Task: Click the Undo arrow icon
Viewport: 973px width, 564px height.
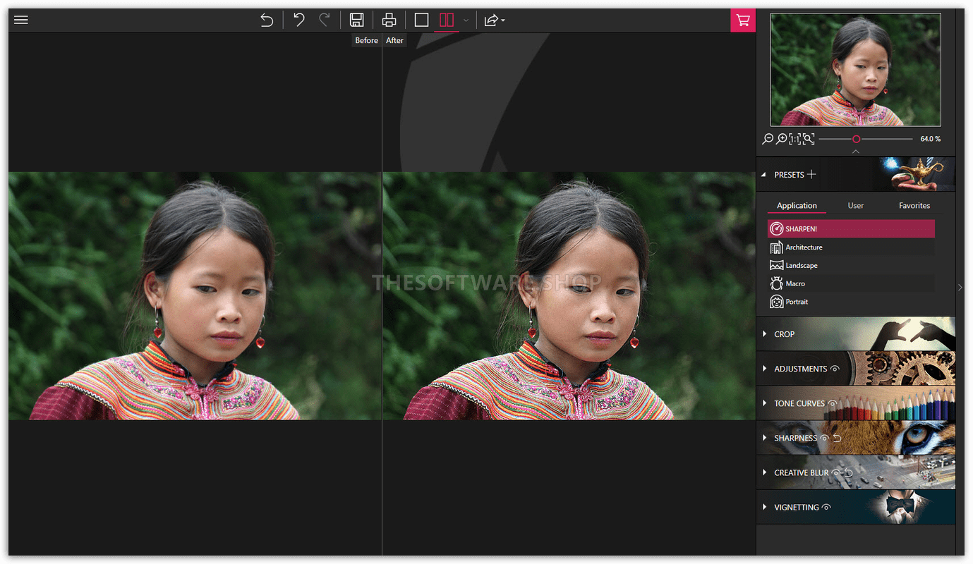Action: click(298, 20)
